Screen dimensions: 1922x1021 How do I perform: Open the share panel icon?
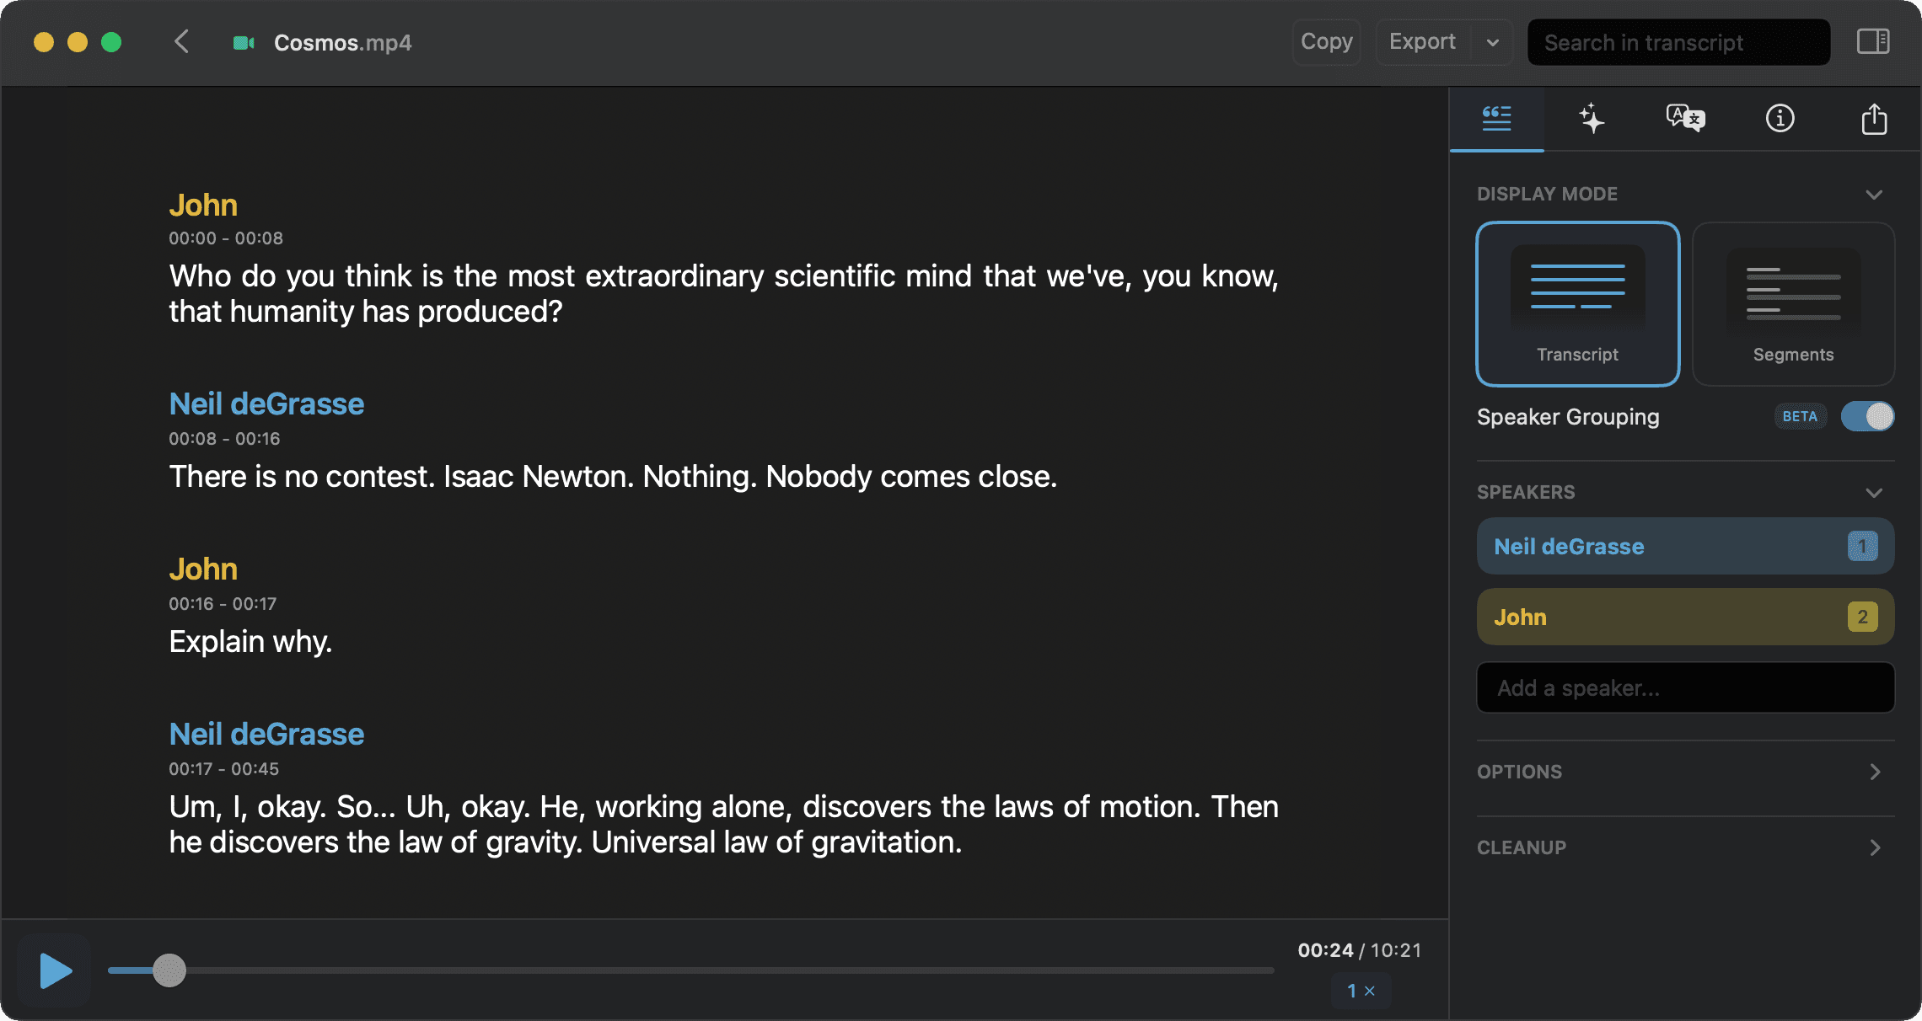1874,119
